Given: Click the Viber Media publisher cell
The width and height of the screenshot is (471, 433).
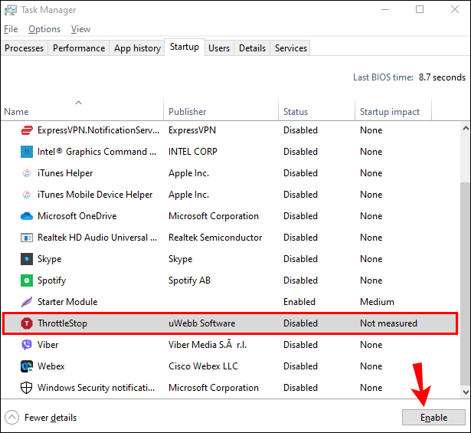Looking at the screenshot, I should click(208, 345).
